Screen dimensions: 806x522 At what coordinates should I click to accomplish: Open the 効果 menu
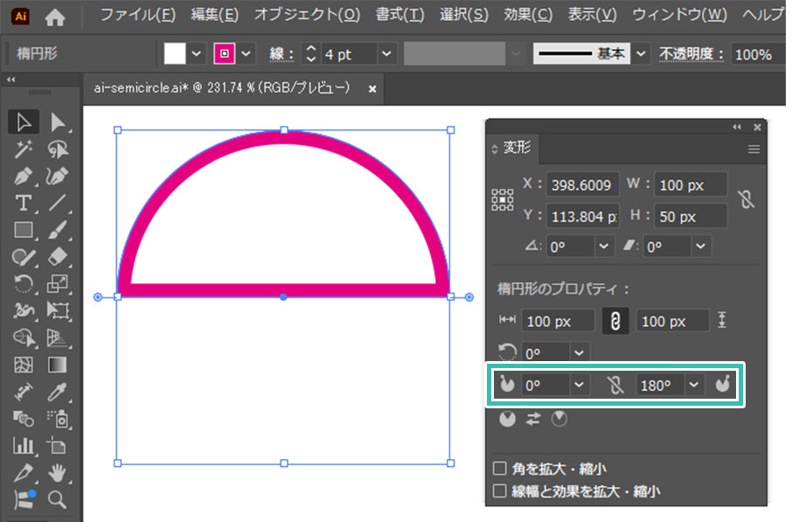tap(528, 15)
